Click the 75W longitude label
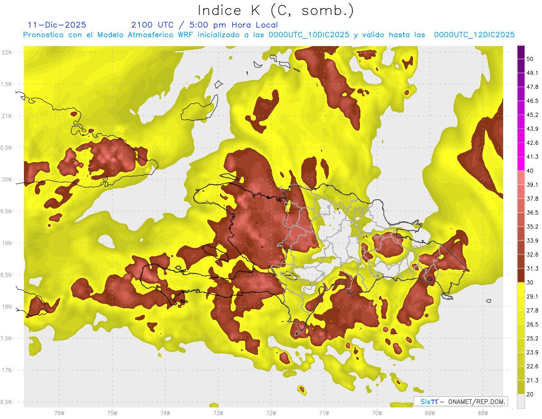Viewport: 542px width, 419px height. tap(112, 413)
